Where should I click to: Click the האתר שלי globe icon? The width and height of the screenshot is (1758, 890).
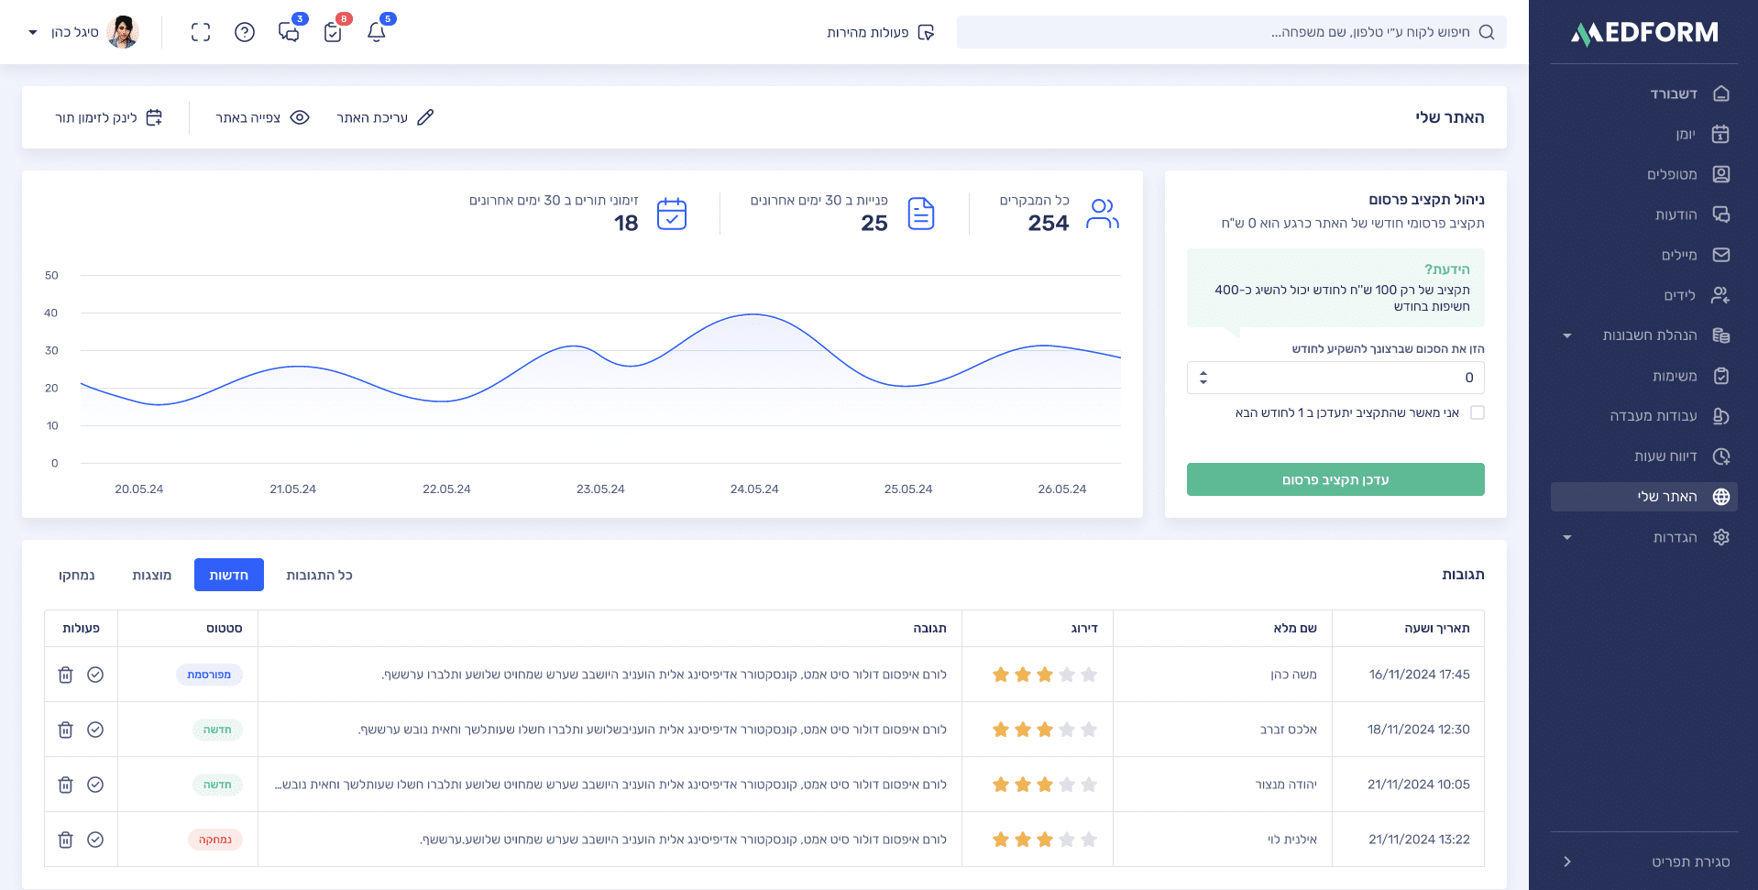pyautogui.click(x=1721, y=497)
